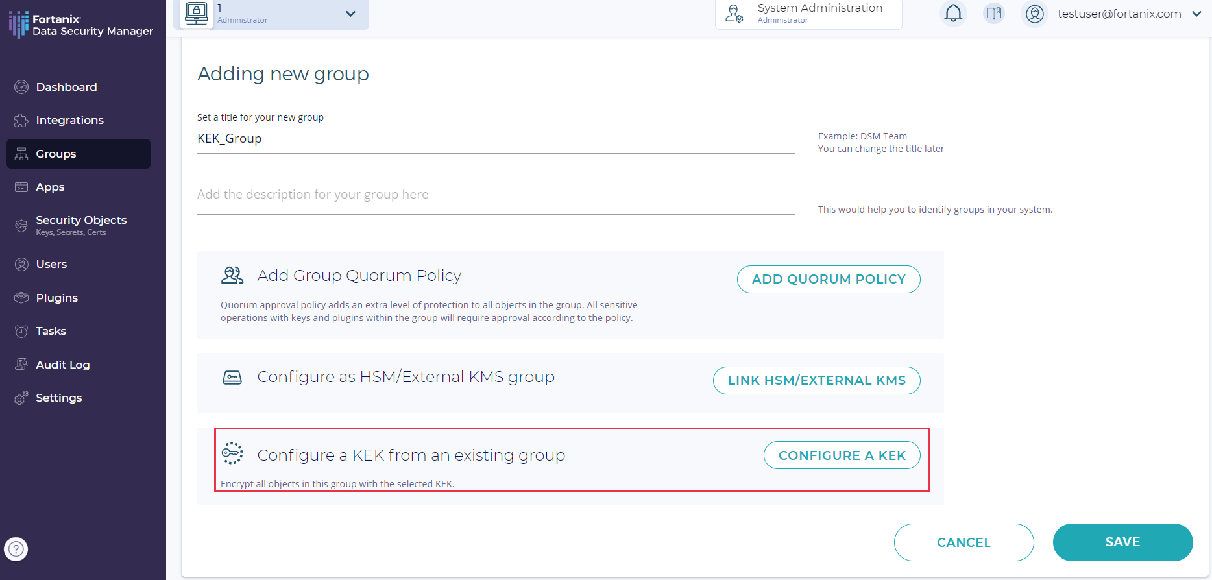Navigate to Audit Log
This screenshot has width=1212, height=580.
click(62, 365)
